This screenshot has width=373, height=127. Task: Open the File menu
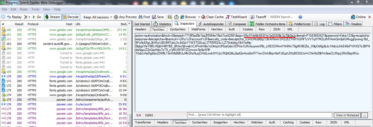(5, 9)
